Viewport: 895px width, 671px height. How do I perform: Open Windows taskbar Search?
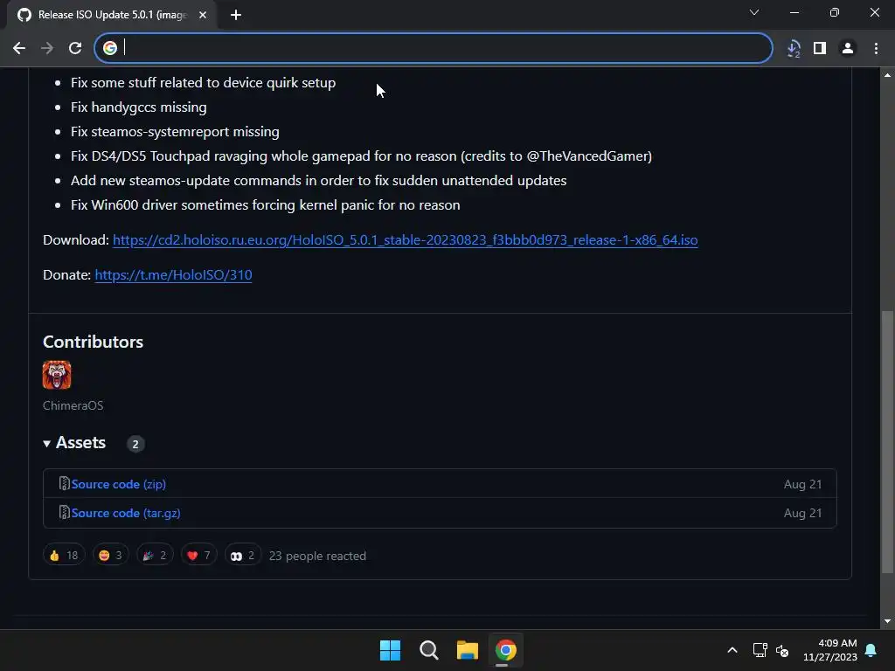click(x=428, y=650)
